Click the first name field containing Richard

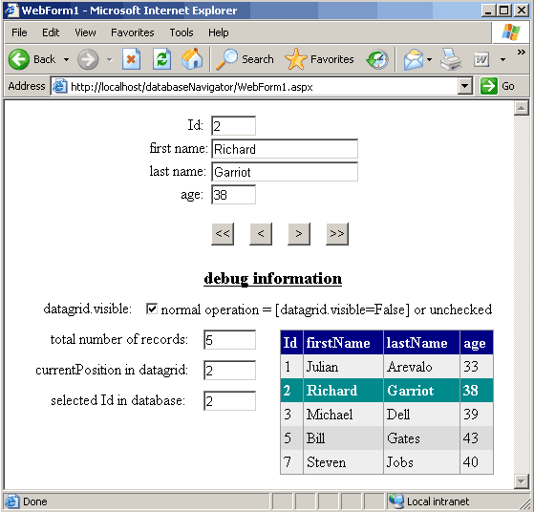[285, 148]
